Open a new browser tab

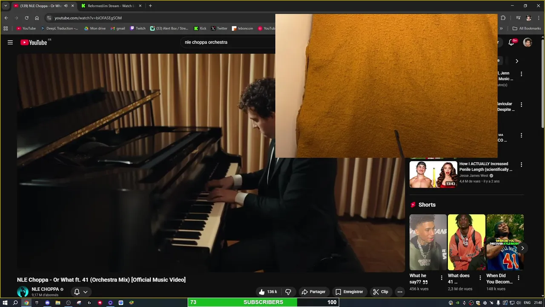tap(150, 6)
